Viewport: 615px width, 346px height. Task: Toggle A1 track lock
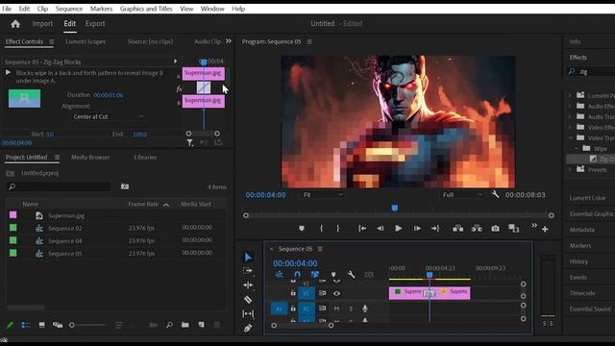(293, 309)
